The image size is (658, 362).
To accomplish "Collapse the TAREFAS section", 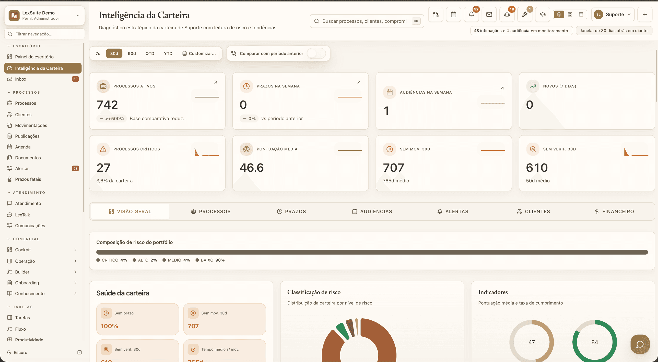I will click(20, 307).
